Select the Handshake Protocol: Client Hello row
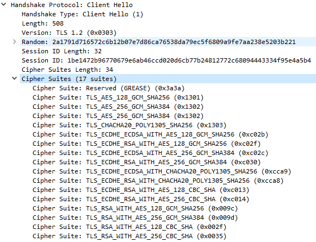 72,5
